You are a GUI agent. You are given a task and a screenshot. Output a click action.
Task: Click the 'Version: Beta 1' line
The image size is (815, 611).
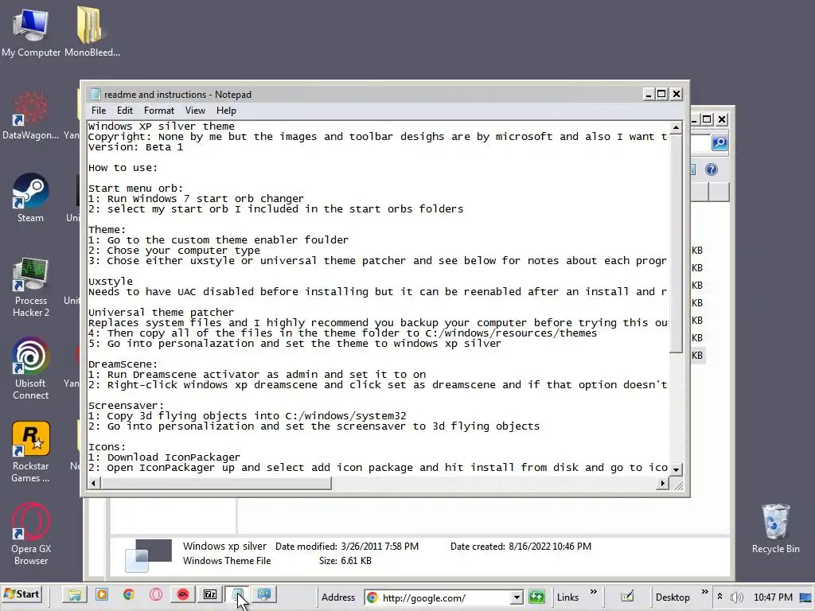tap(135, 147)
